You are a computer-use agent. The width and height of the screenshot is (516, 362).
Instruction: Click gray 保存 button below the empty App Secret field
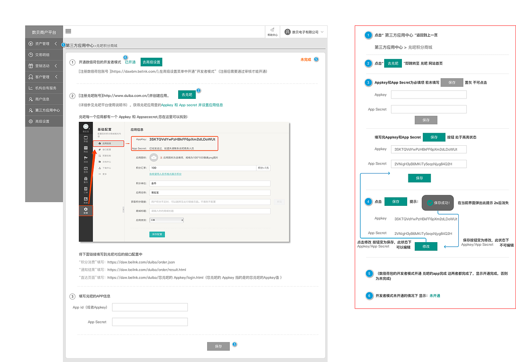[x=426, y=120]
